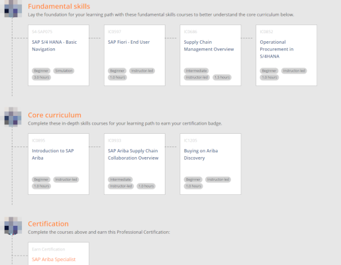The image size is (341, 265).
Task: Click Intermediate tag on Ariba Supply Chain Collaboration
Action: [x=121, y=180]
